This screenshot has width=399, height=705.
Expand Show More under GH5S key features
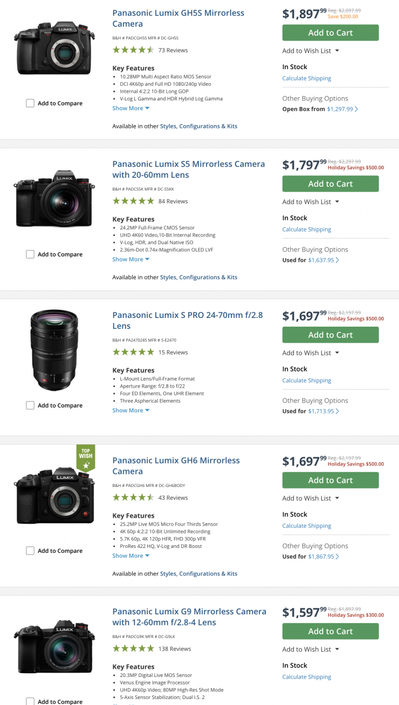pos(130,109)
